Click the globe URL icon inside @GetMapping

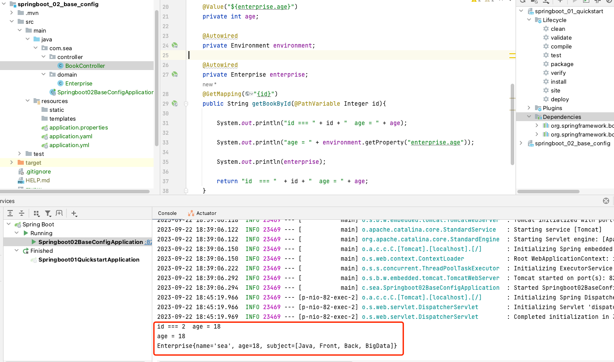pos(249,94)
